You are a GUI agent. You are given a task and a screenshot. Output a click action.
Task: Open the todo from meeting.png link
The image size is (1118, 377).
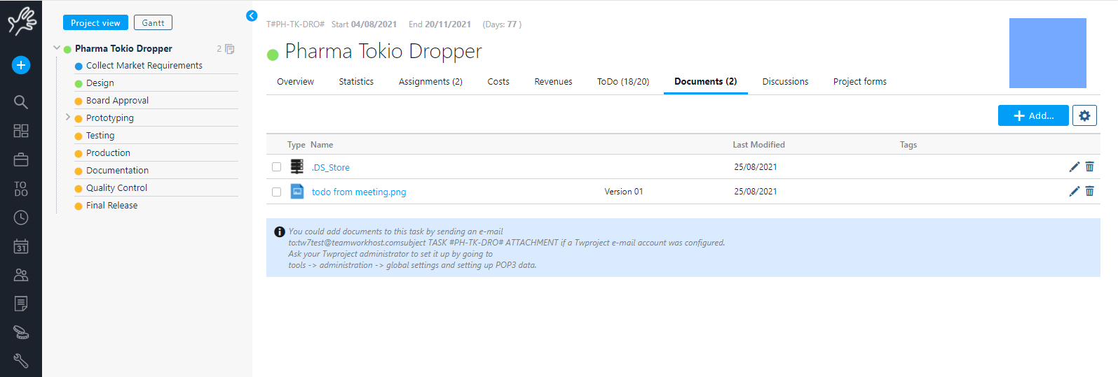pyautogui.click(x=359, y=192)
